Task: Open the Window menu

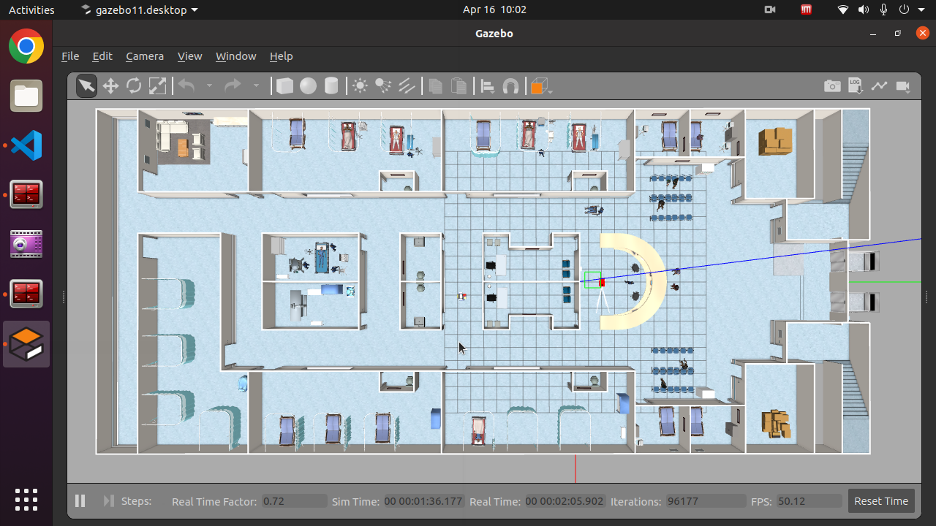Action: 235,56
